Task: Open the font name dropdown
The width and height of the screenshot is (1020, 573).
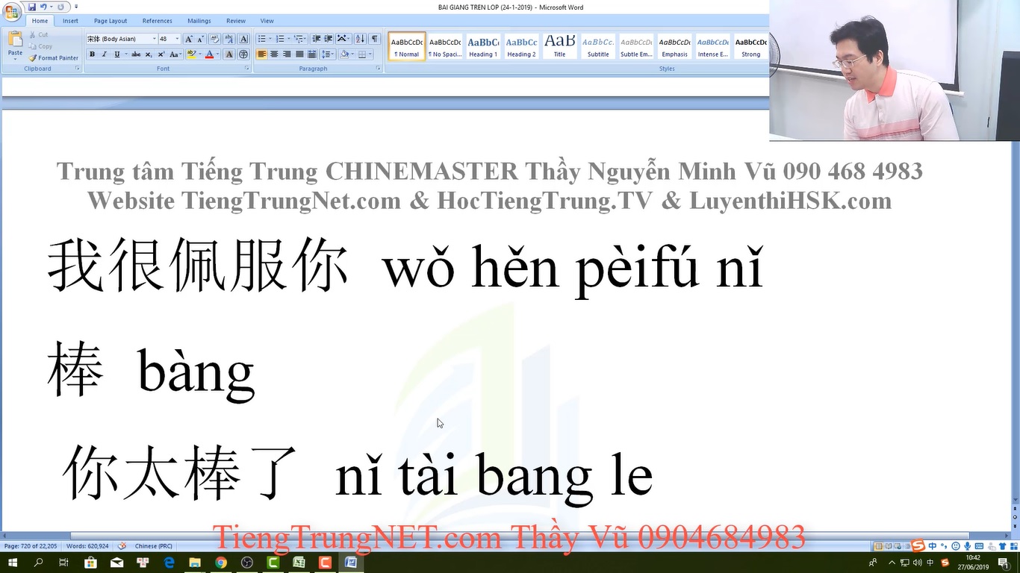Action: click(154, 39)
